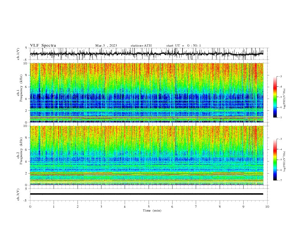The width and height of the screenshot is (301, 232).
Task: Click the "2" tick on the time axis
Action: (x=78, y=207)
